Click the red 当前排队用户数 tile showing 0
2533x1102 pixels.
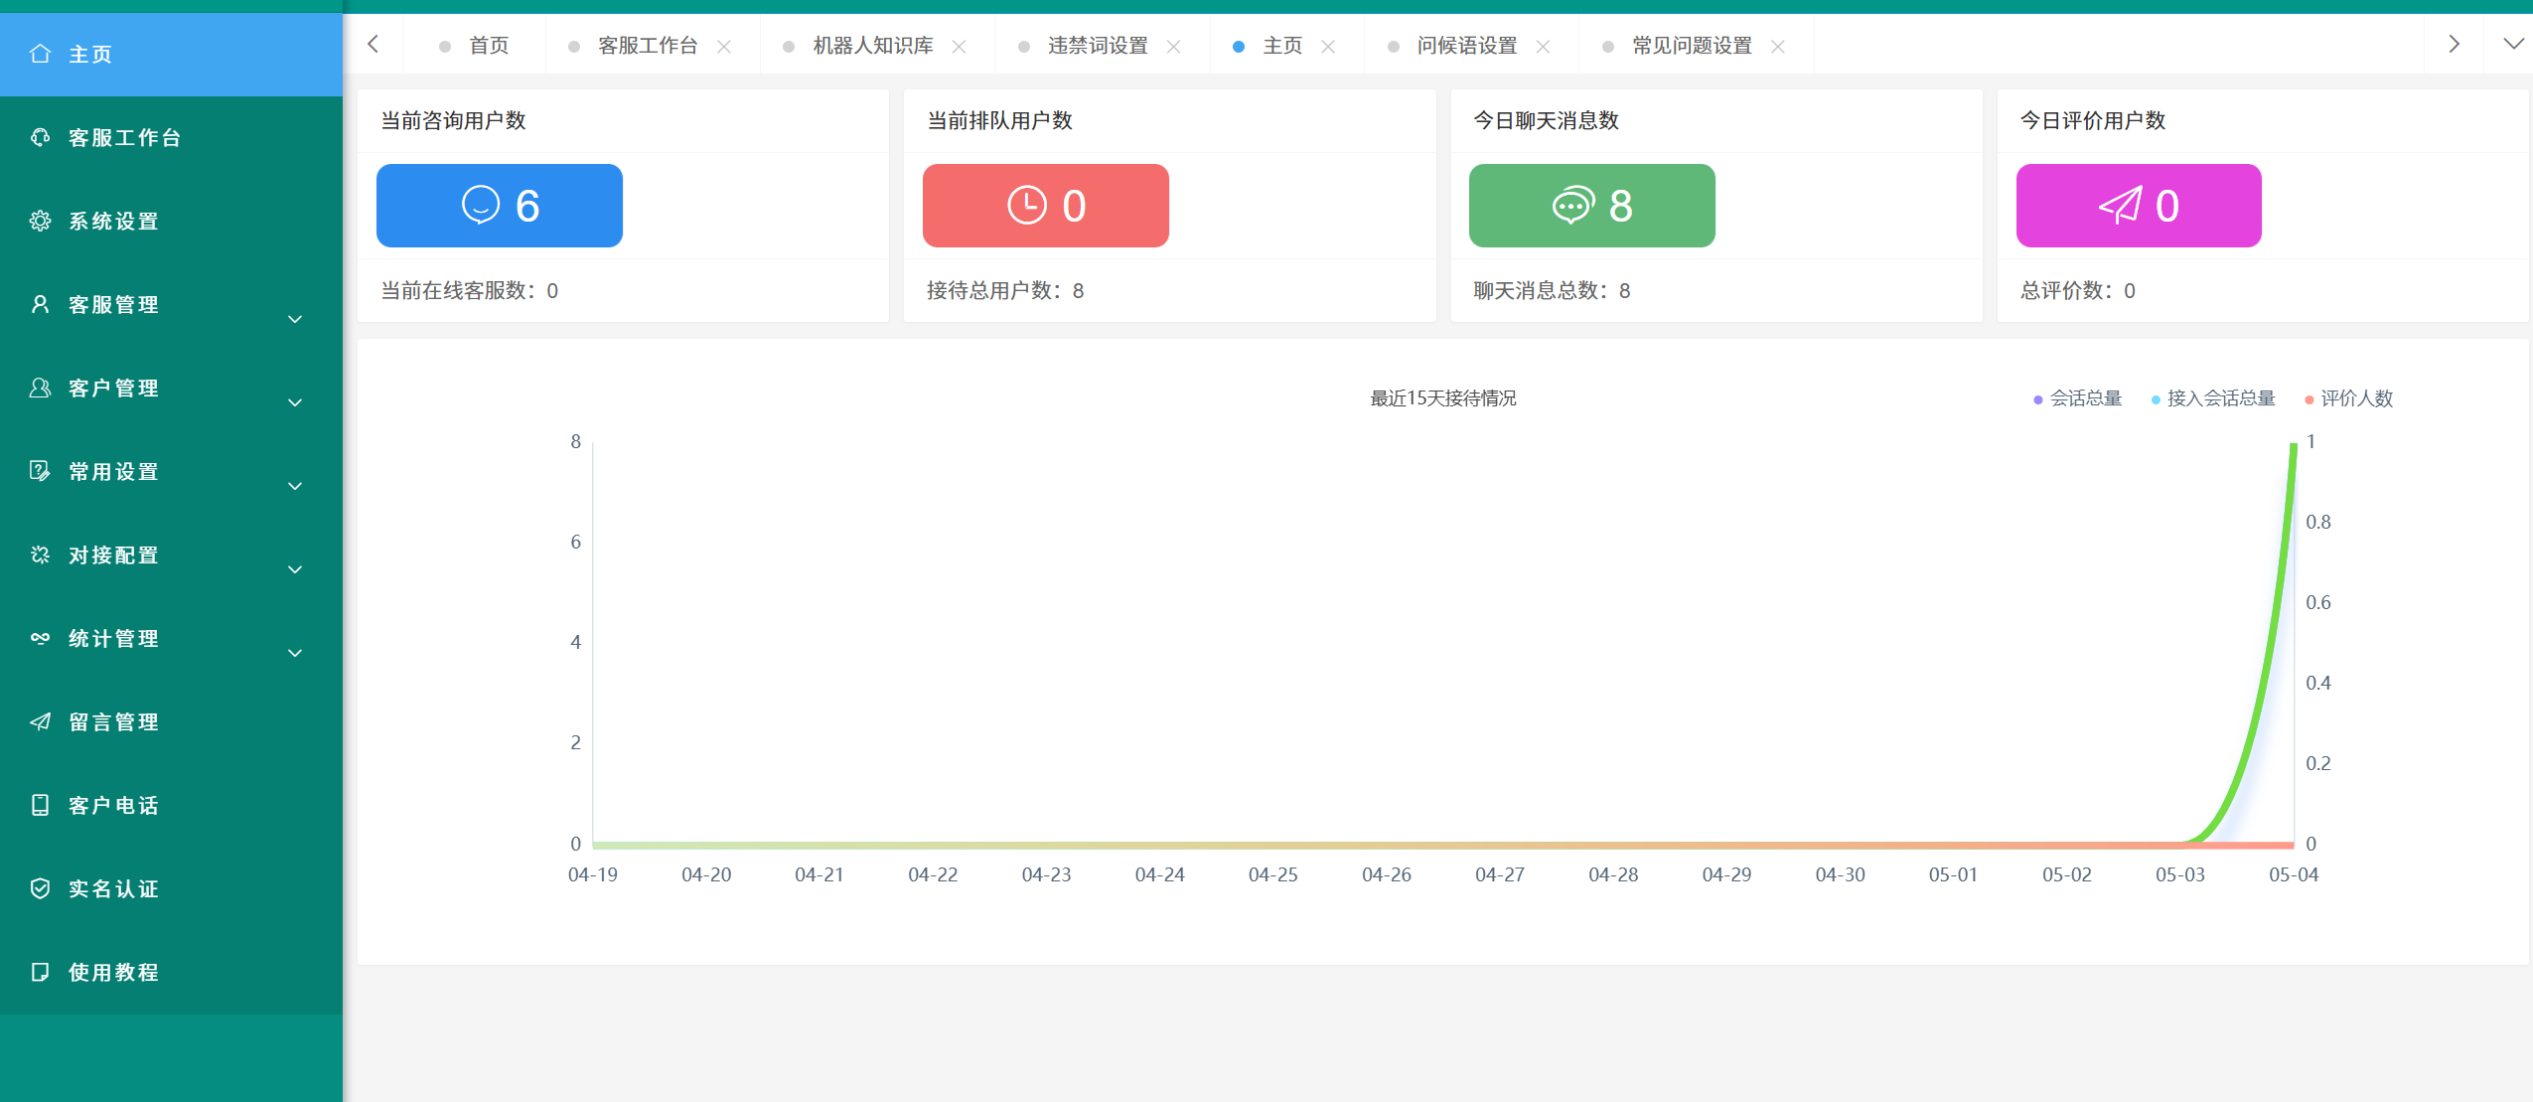click(x=1046, y=206)
